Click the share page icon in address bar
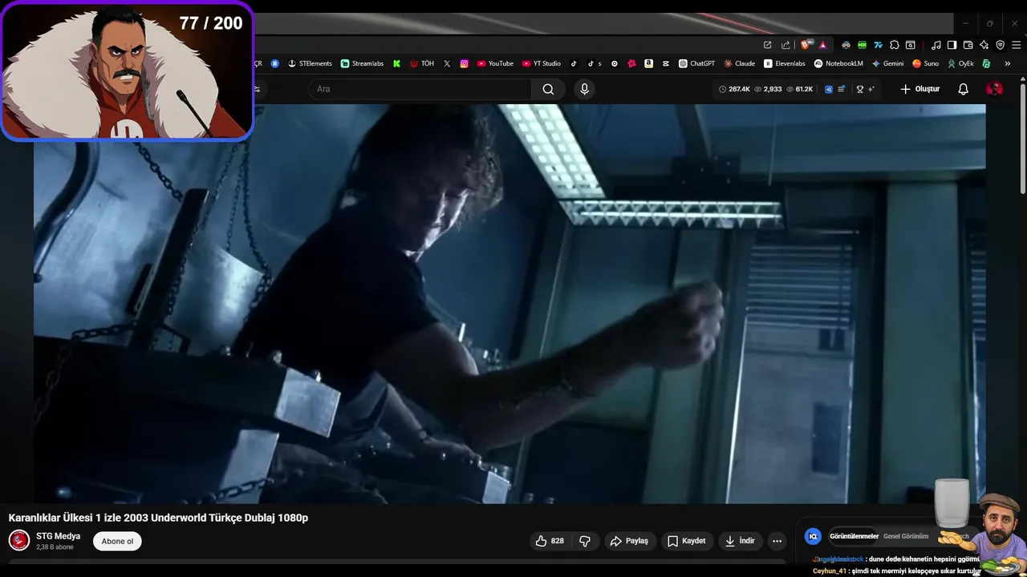This screenshot has width=1027, height=577. point(785,45)
